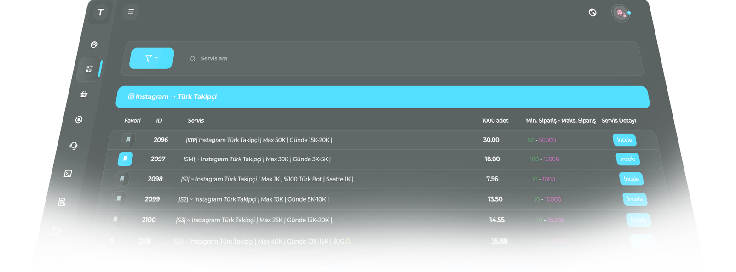Unfavorite service 2097 bookmark
Image resolution: width=736 pixels, height=272 pixels.
125,159
